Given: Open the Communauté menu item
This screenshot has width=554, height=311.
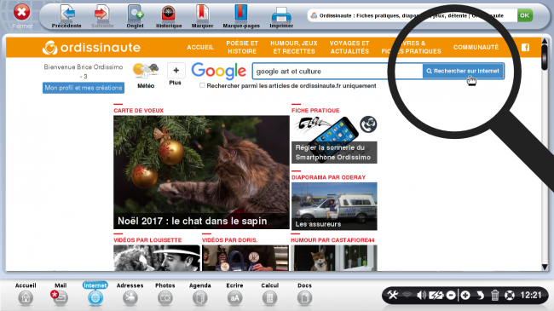Looking at the screenshot, I should (476, 48).
